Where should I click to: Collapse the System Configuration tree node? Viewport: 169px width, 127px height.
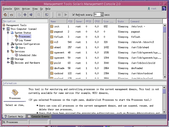[x=8, y=44]
